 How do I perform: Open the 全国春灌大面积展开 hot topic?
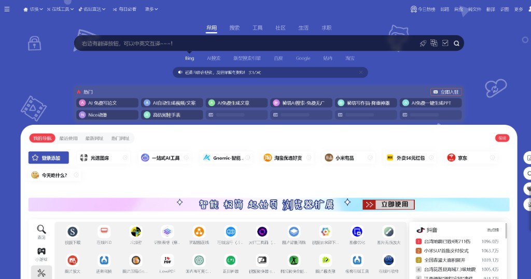[x=444, y=260]
